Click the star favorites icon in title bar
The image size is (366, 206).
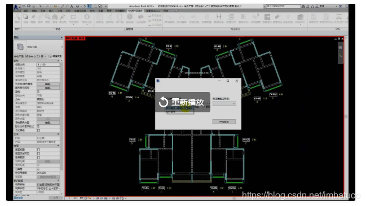312,6
